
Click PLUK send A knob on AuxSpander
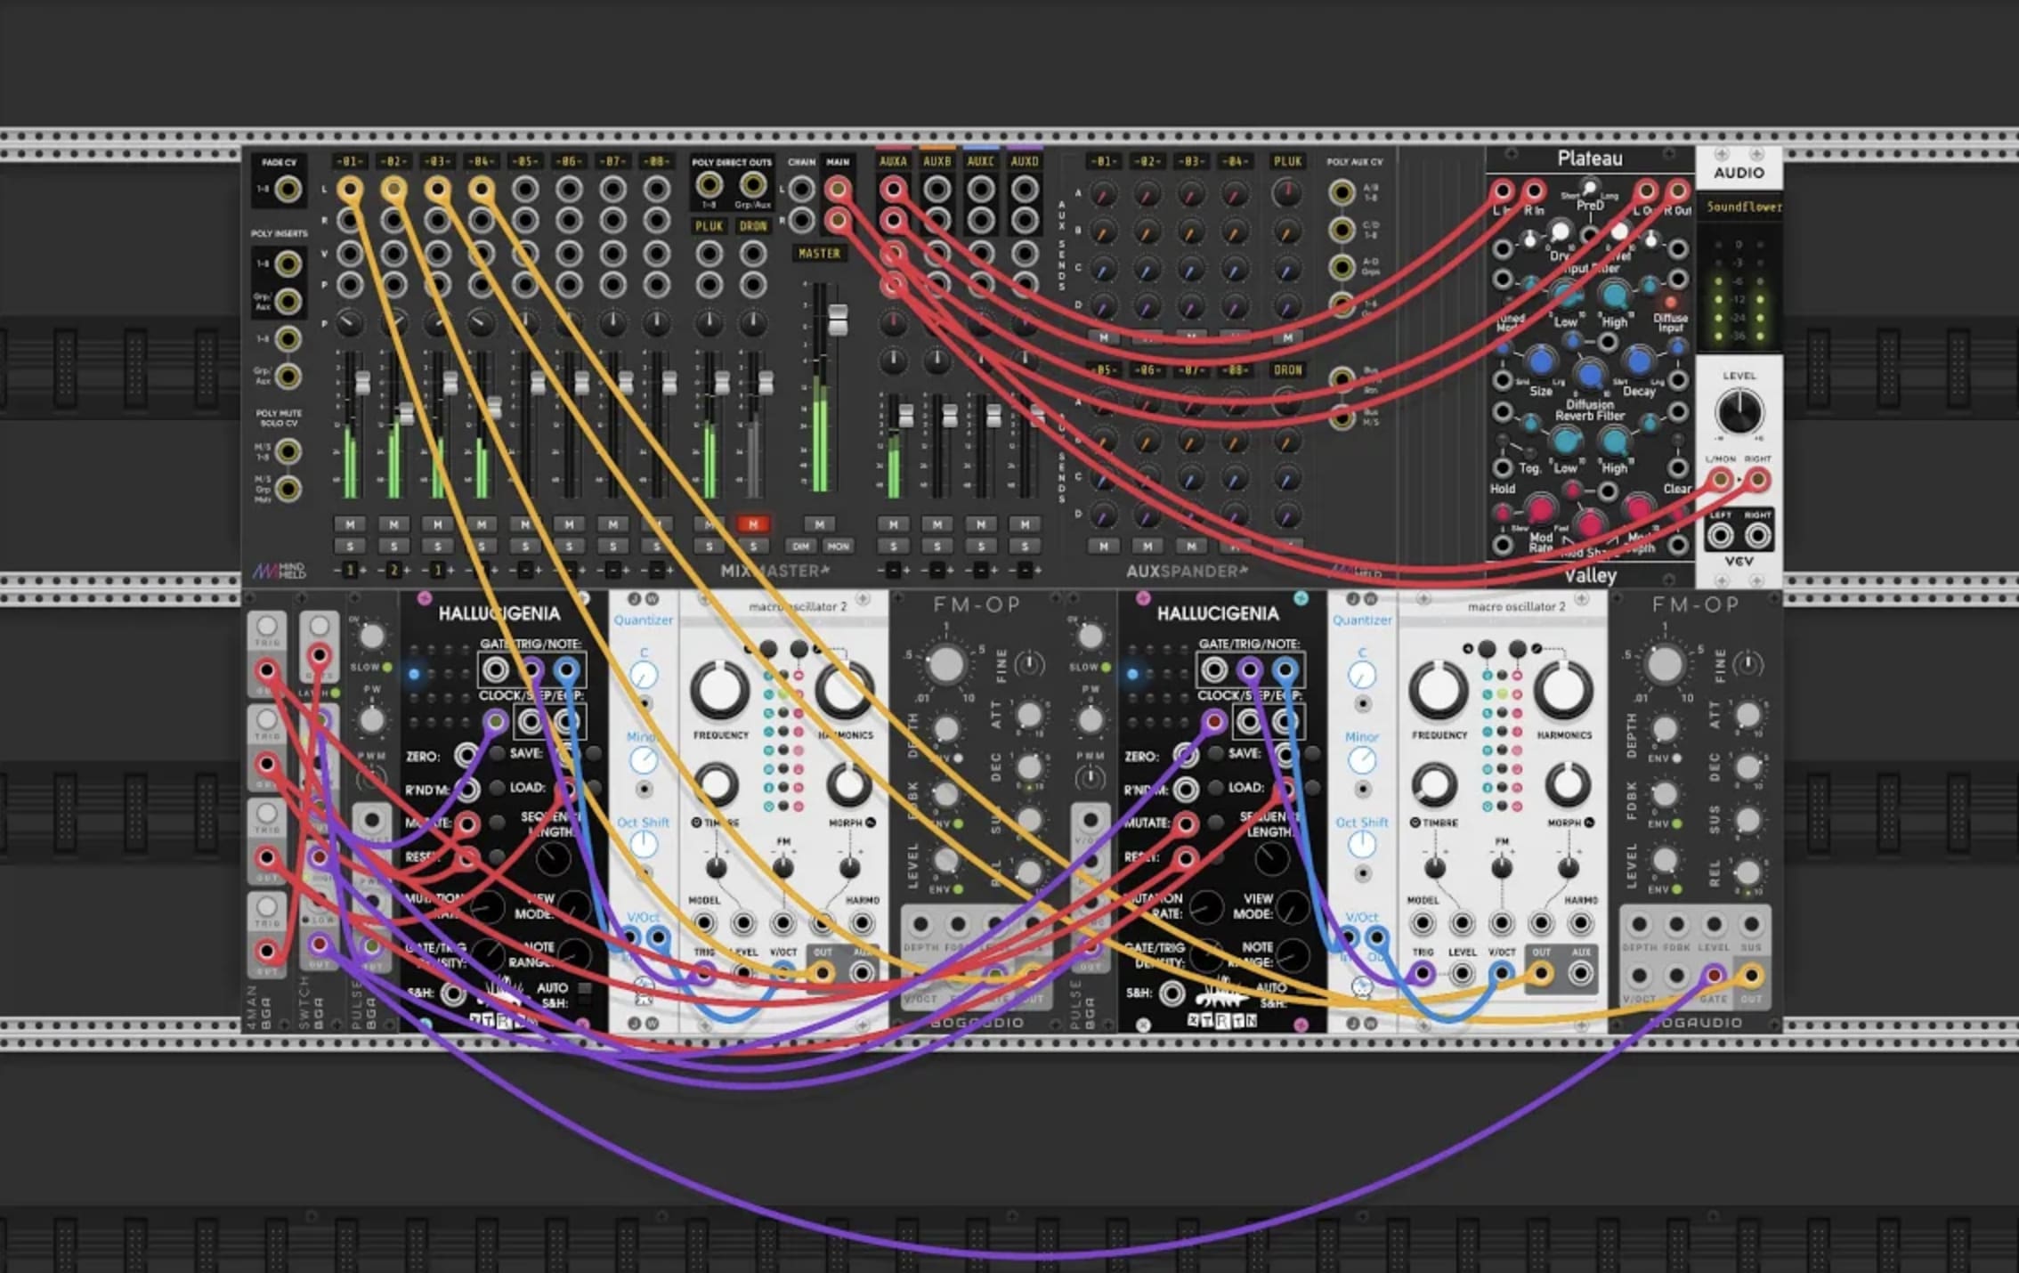coord(1287,193)
